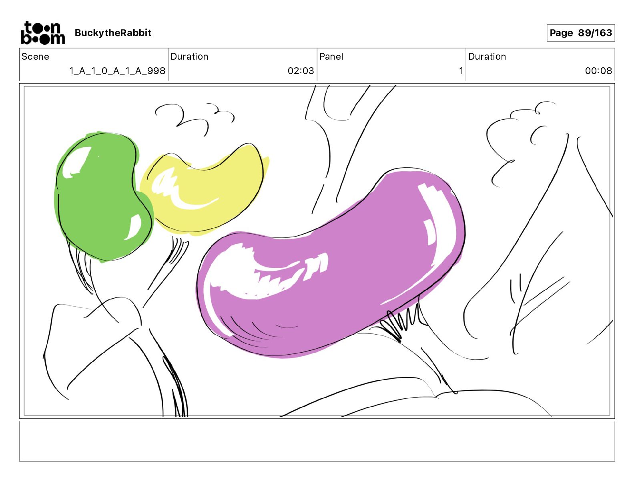
Task: Click the Panel label
Action: point(331,56)
